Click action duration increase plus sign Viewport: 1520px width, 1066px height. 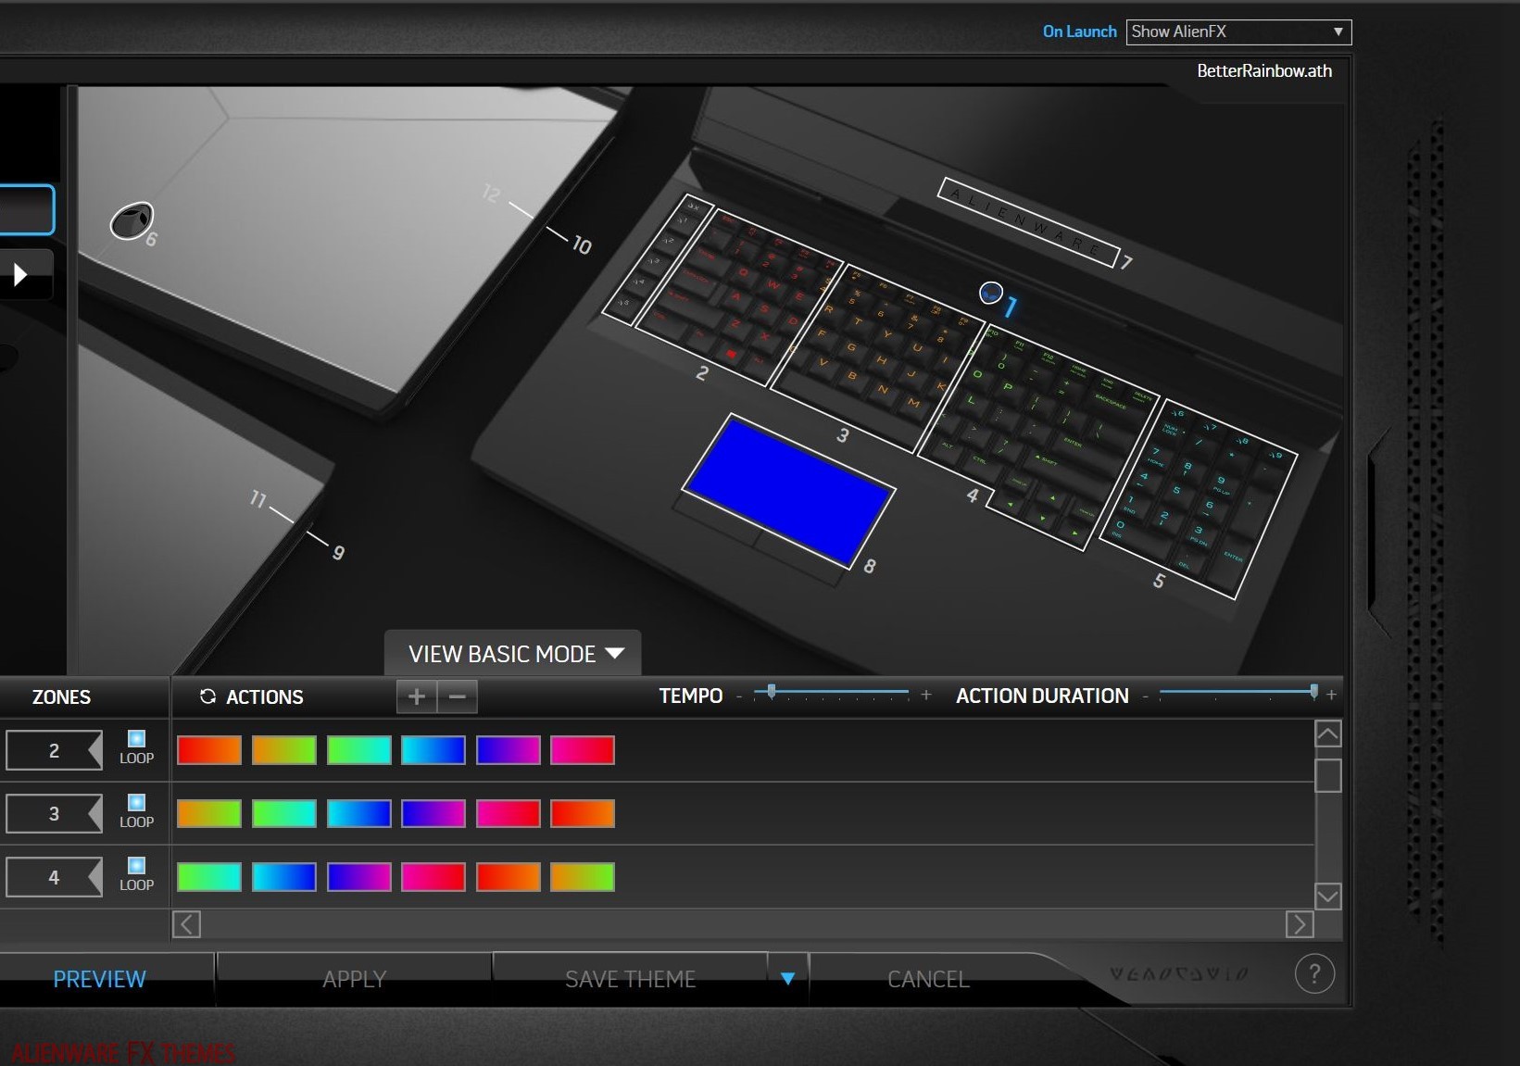pos(1331,695)
